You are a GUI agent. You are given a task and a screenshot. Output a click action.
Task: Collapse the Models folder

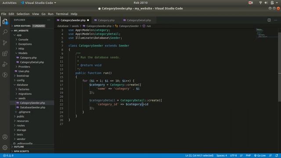pos(23,53)
